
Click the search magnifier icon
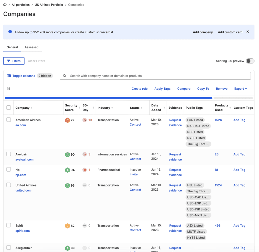point(64,76)
